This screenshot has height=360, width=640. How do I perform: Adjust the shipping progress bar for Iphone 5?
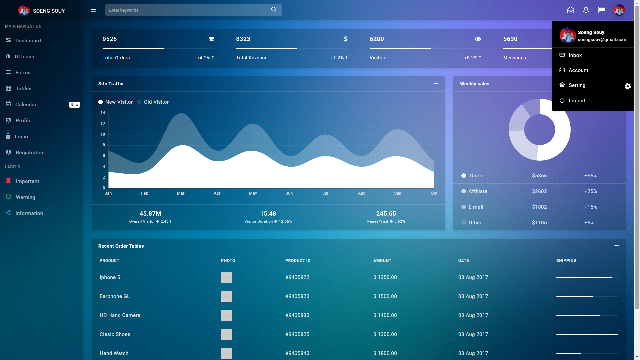coord(587,277)
